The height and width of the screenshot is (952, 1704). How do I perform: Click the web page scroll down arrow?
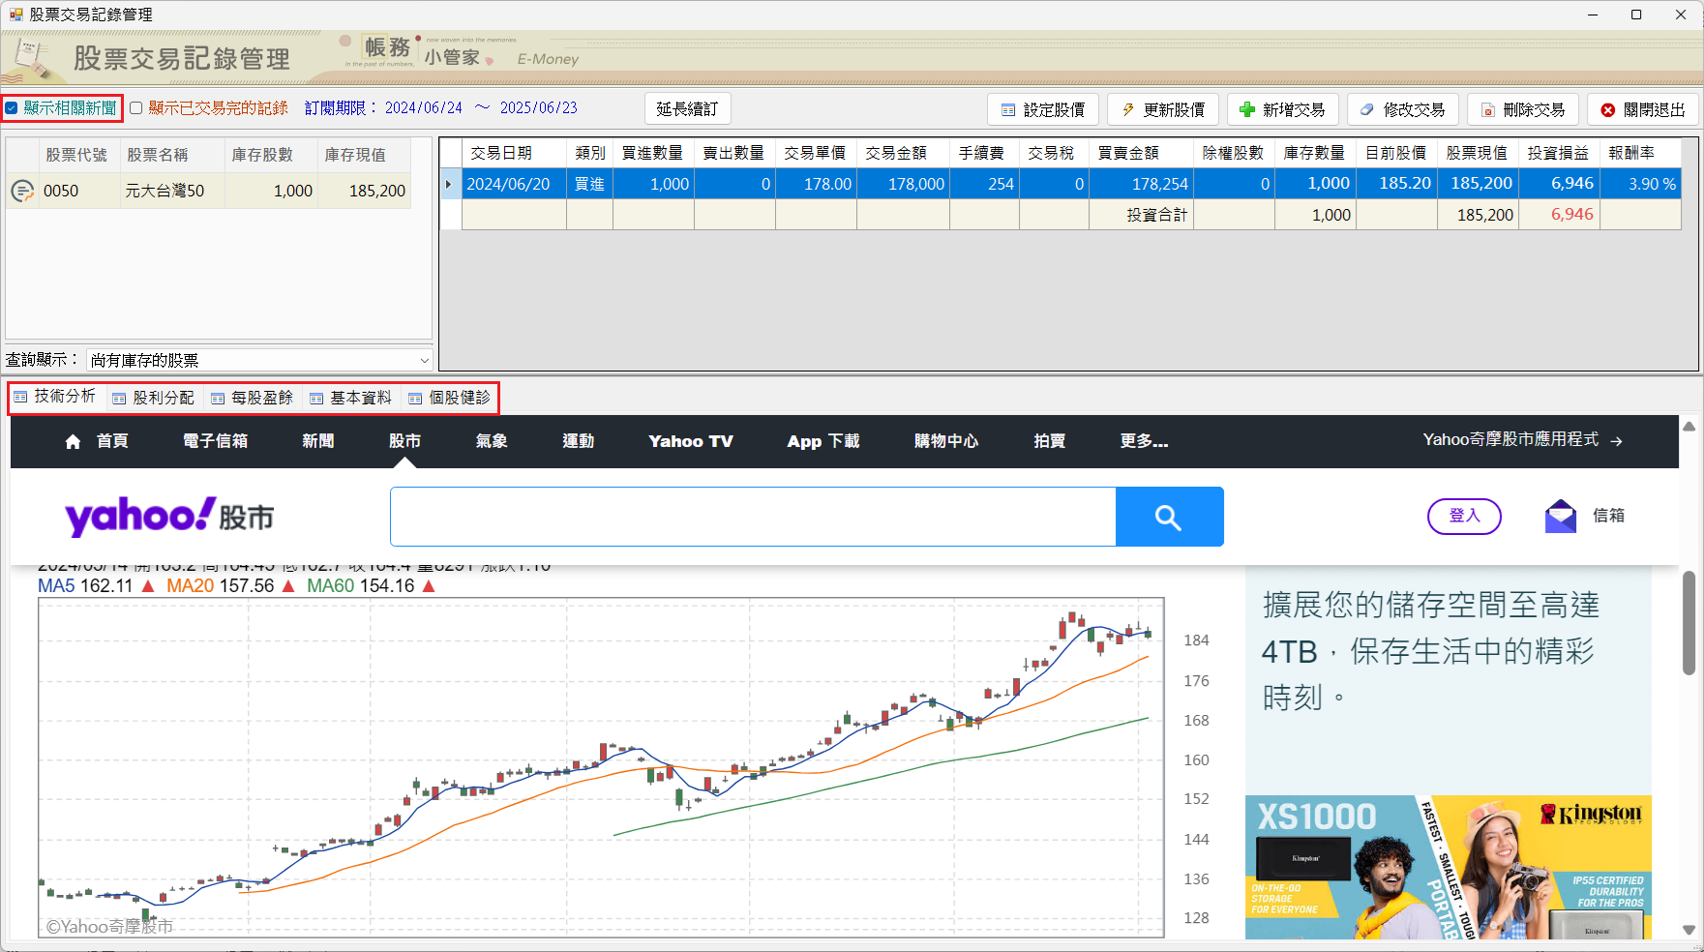(1689, 930)
